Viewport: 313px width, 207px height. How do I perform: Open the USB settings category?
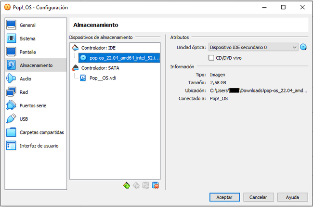36,119
